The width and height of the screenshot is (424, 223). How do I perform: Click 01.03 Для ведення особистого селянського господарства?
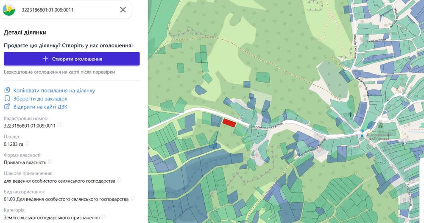(66, 199)
